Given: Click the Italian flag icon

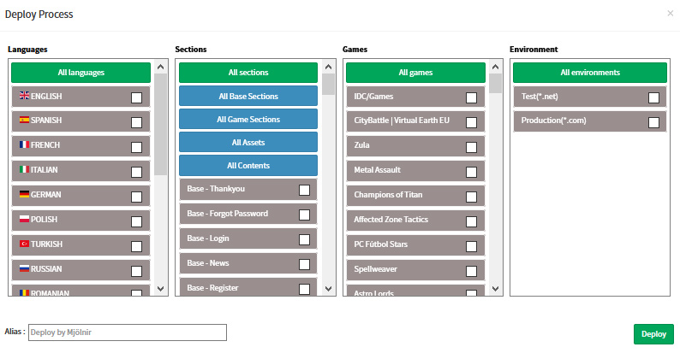Looking at the screenshot, I should [24, 169].
